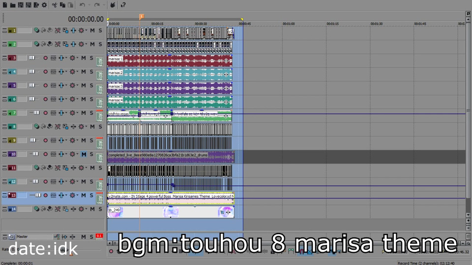
Task: Invert phase on audio track 4
Action: click(53, 72)
